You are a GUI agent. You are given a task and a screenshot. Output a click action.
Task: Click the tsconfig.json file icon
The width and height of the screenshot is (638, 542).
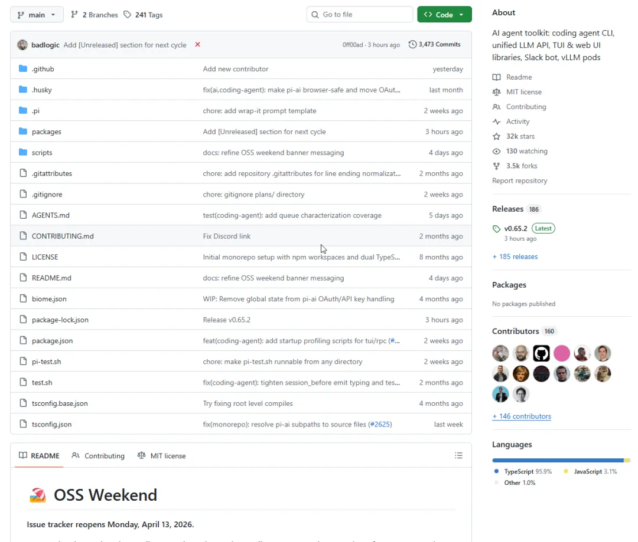(x=23, y=424)
